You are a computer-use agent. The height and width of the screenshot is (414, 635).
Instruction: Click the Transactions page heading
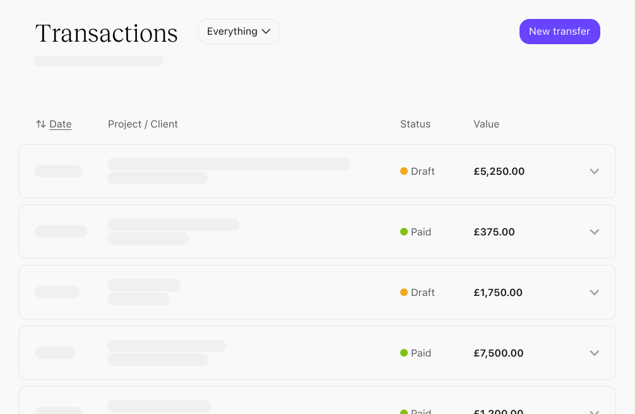pyautogui.click(x=107, y=33)
